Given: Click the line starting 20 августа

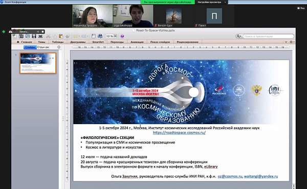Looking at the screenshot, I should pos(144,162).
